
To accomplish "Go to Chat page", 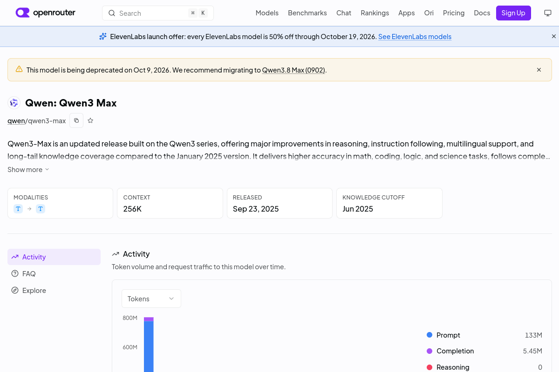I will tap(344, 13).
